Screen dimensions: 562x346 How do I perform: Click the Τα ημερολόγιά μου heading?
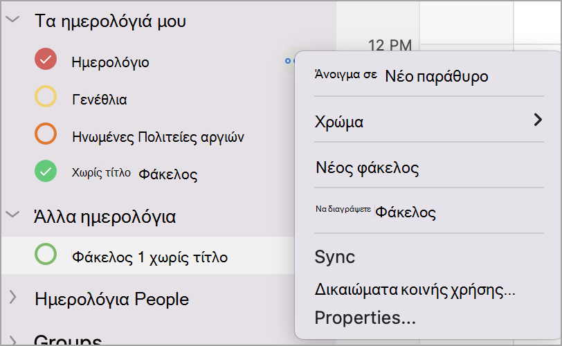click(110, 21)
